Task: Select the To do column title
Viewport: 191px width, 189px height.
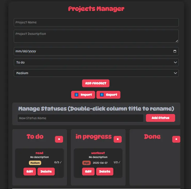Action: (x=35, y=137)
